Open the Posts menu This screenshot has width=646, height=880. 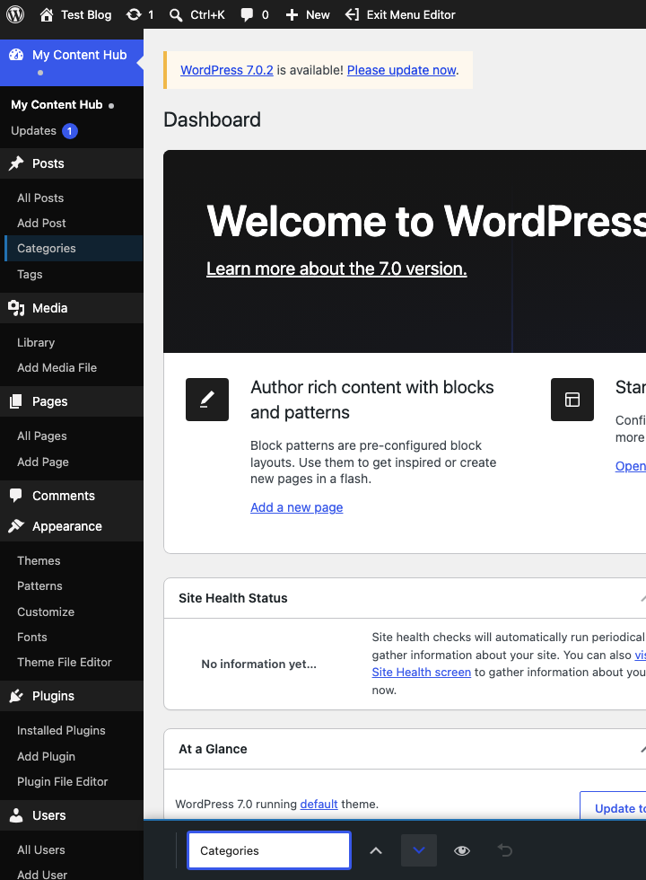click(72, 163)
